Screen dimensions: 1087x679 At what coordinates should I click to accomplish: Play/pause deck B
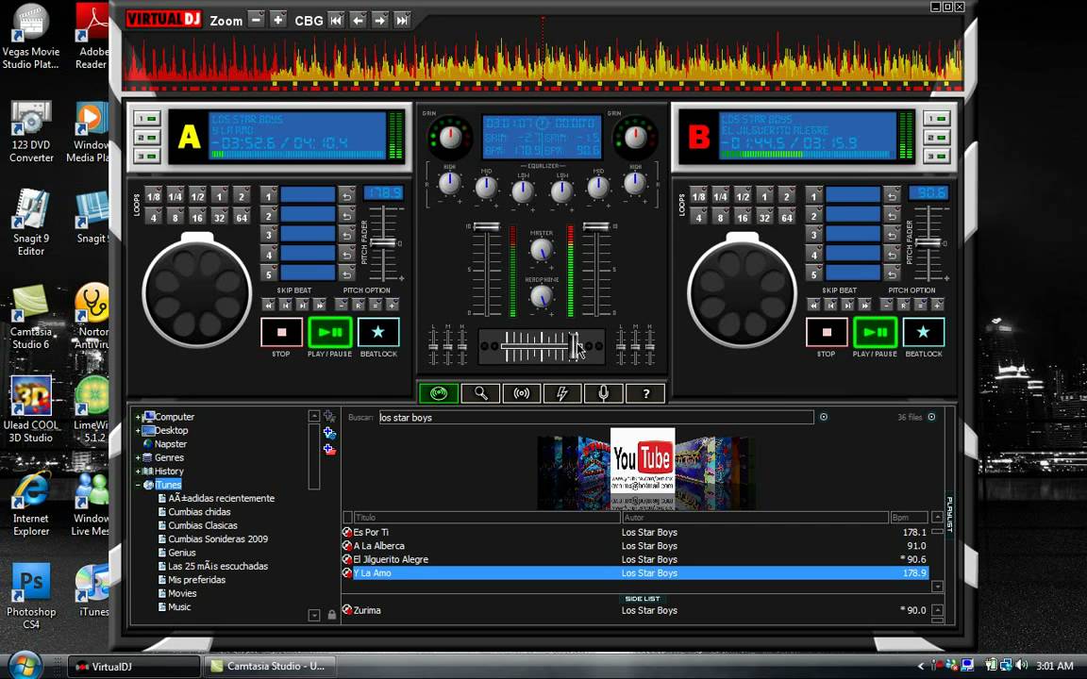pyautogui.click(x=875, y=333)
